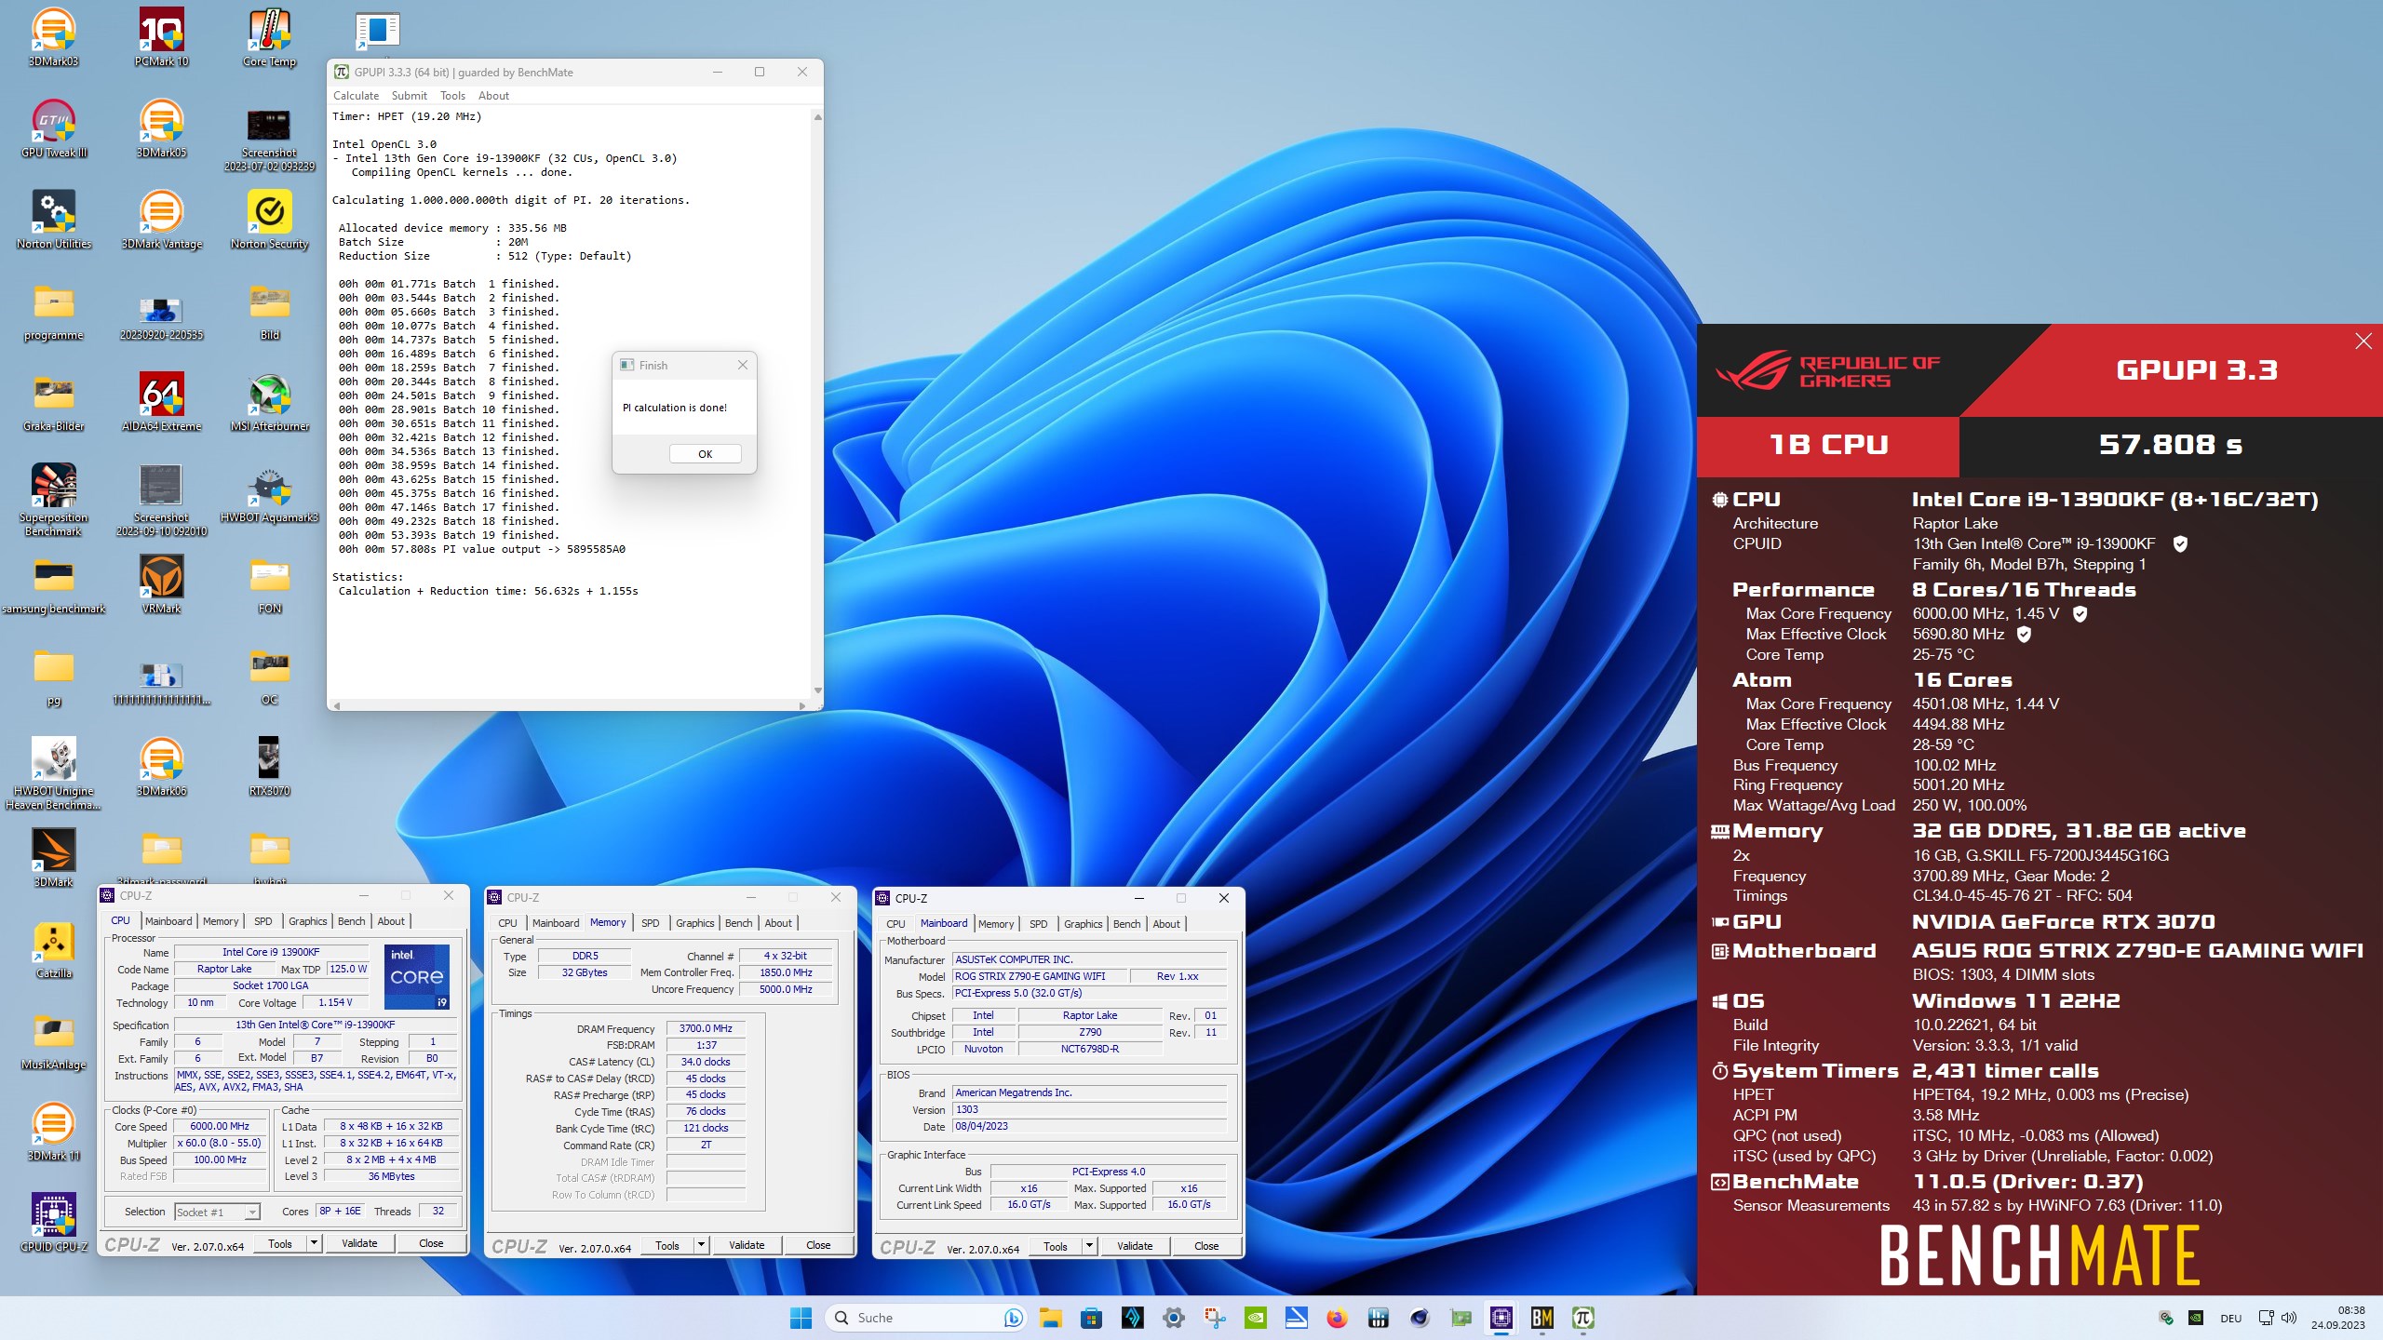Click the GPUPI vertical scrollbar down arrow
This screenshot has height=1340, width=2383.
click(x=817, y=690)
